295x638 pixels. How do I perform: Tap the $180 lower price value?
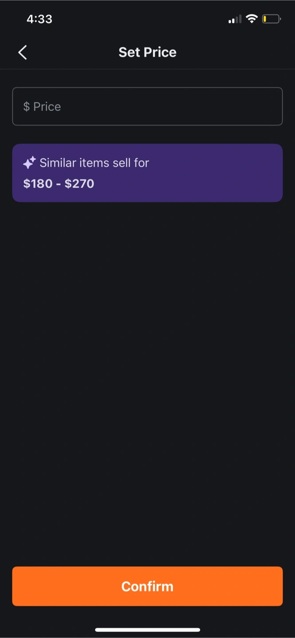tap(38, 183)
